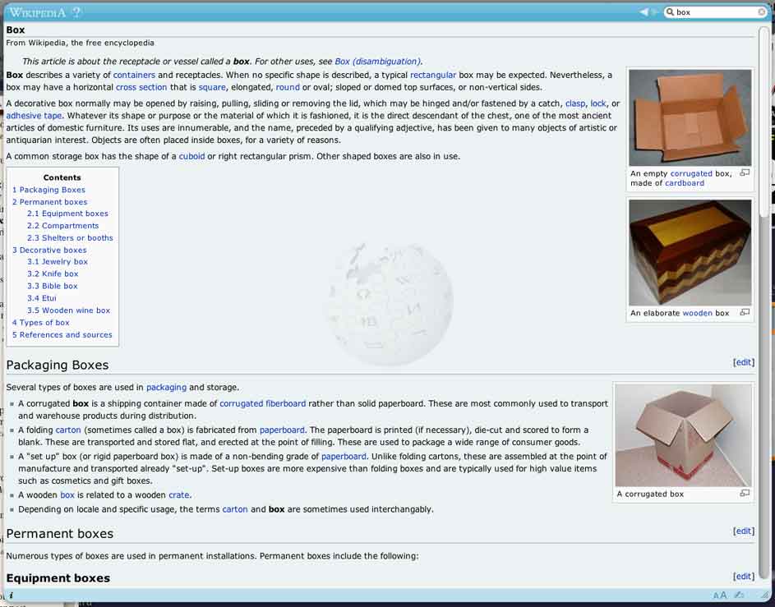Open the "Box (disambiguation)" link
Viewport: 775px width, 607px height.
click(377, 62)
